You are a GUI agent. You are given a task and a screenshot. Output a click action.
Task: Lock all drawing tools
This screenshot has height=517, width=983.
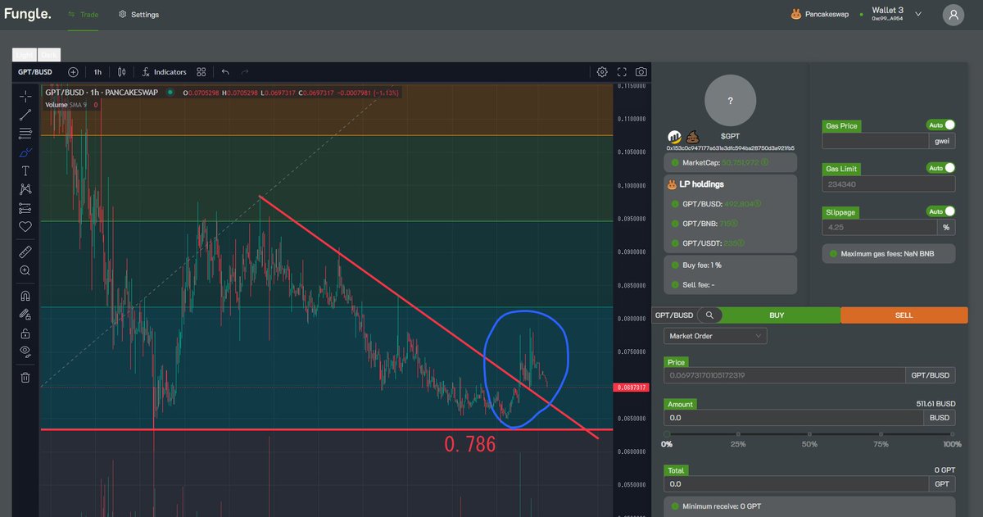25,333
